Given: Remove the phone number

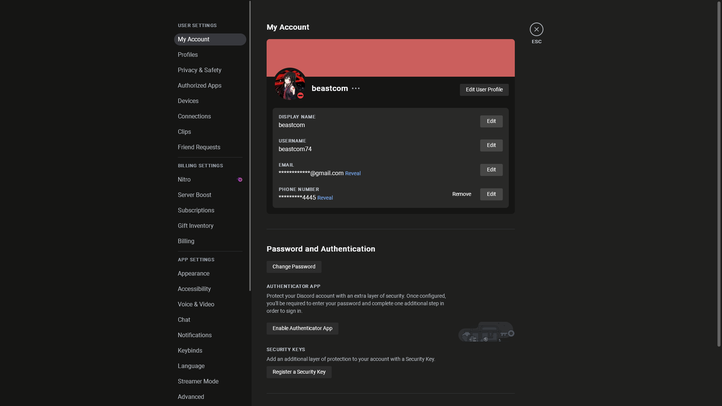Looking at the screenshot, I should tap(461, 194).
